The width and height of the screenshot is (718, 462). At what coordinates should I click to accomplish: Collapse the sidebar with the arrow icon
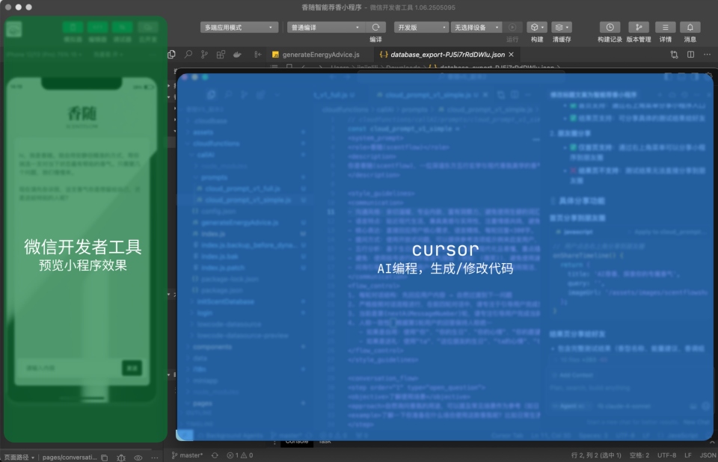pos(258,55)
